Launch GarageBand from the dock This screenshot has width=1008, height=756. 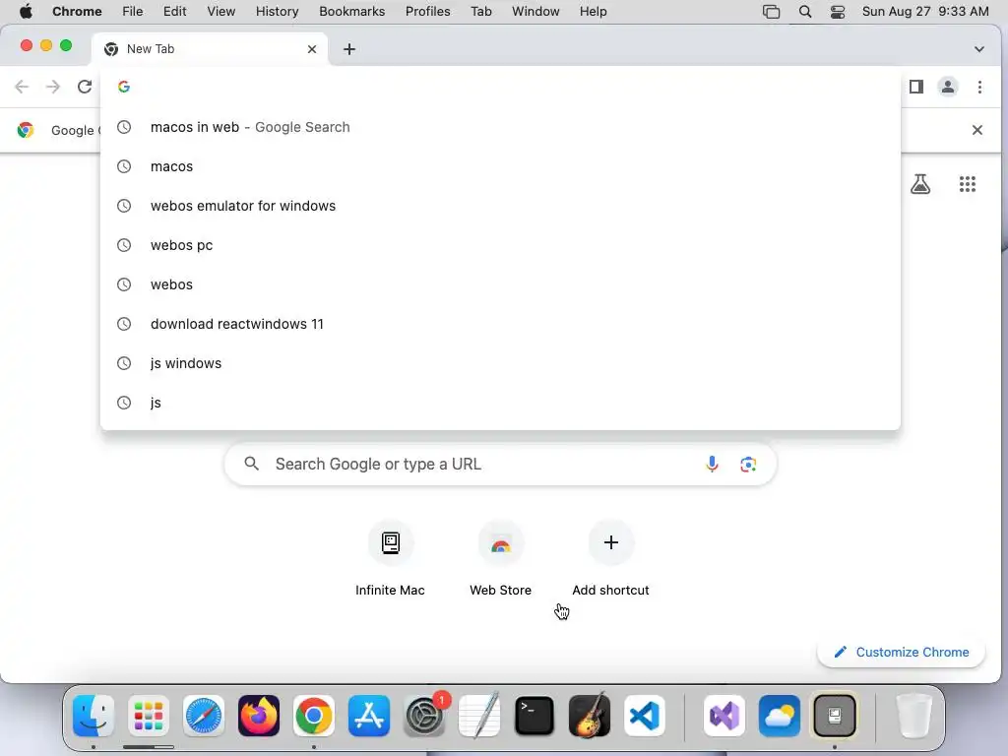(x=590, y=716)
